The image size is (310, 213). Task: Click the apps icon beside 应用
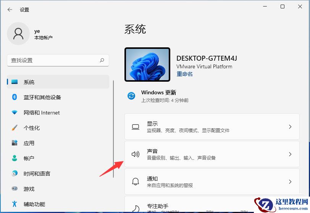[x=15, y=143]
